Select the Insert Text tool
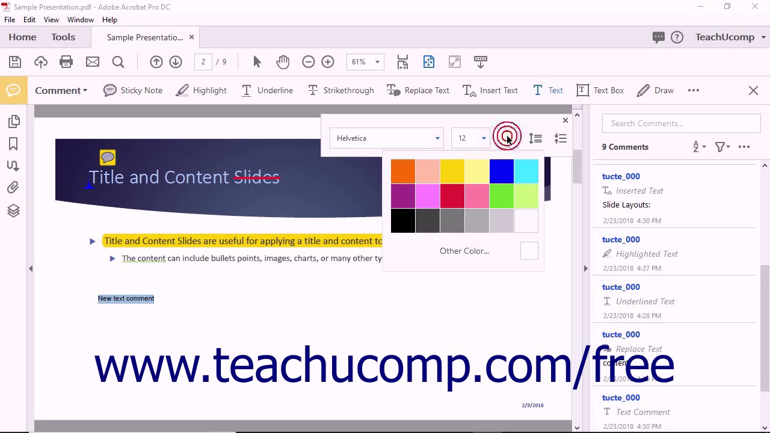 (490, 90)
